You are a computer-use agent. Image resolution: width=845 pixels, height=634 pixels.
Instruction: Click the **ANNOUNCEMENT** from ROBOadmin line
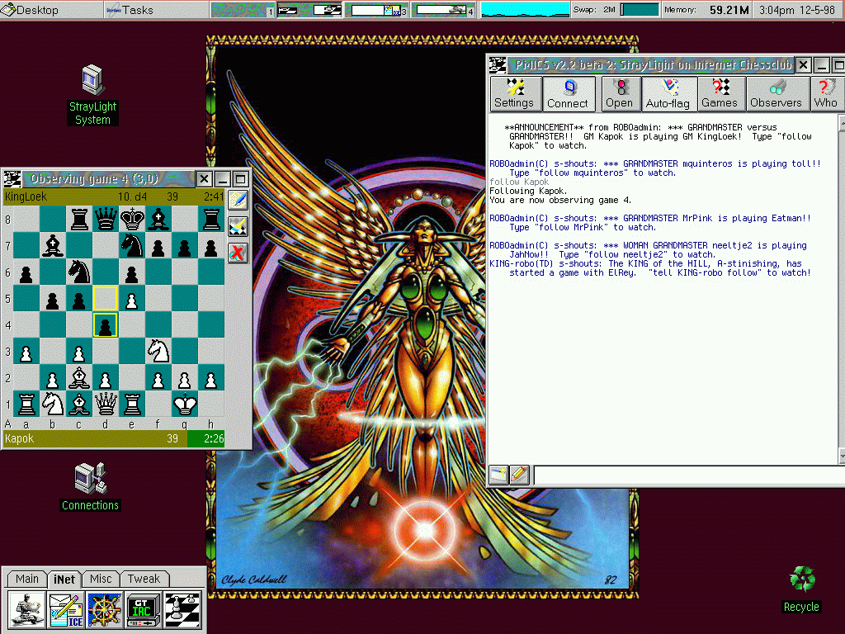640,128
